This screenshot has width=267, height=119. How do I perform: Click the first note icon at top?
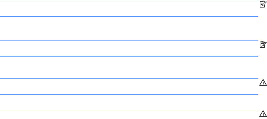[x=262, y=4]
